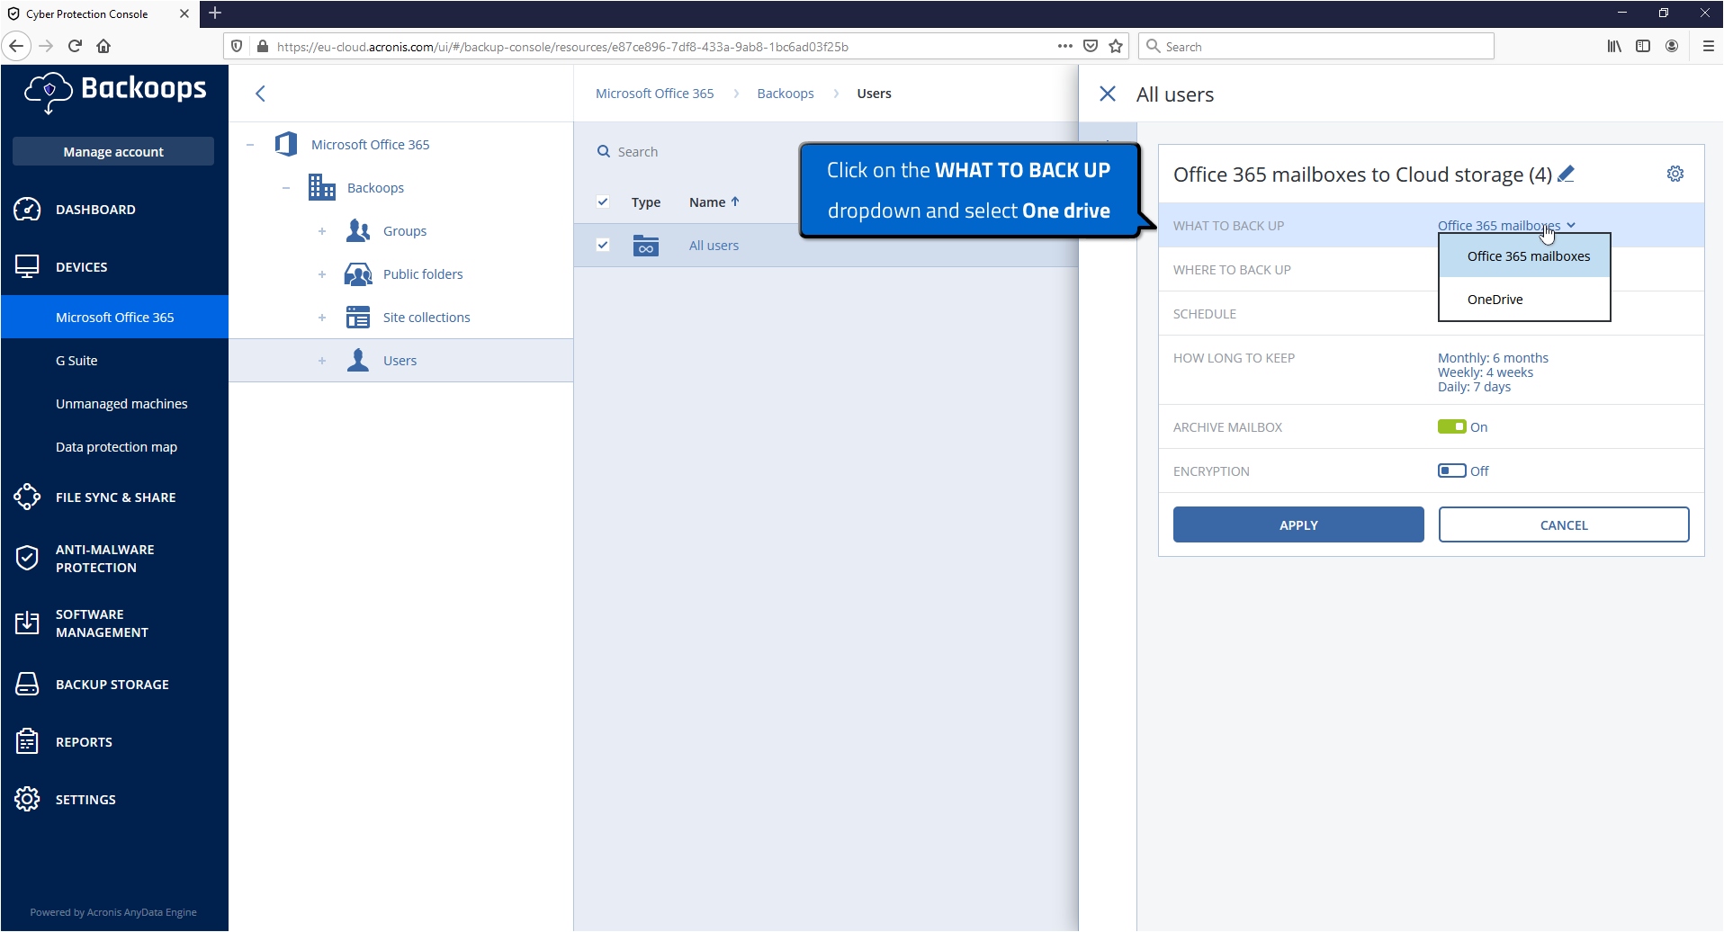Edit the backup plan name with pencil icon

pos(1566,174)
